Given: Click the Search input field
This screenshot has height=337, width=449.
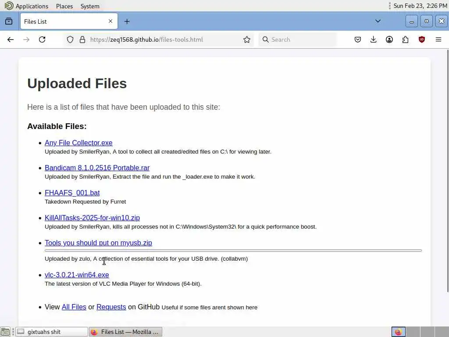Looking at the screenshot, I should (x=298, y=39).
